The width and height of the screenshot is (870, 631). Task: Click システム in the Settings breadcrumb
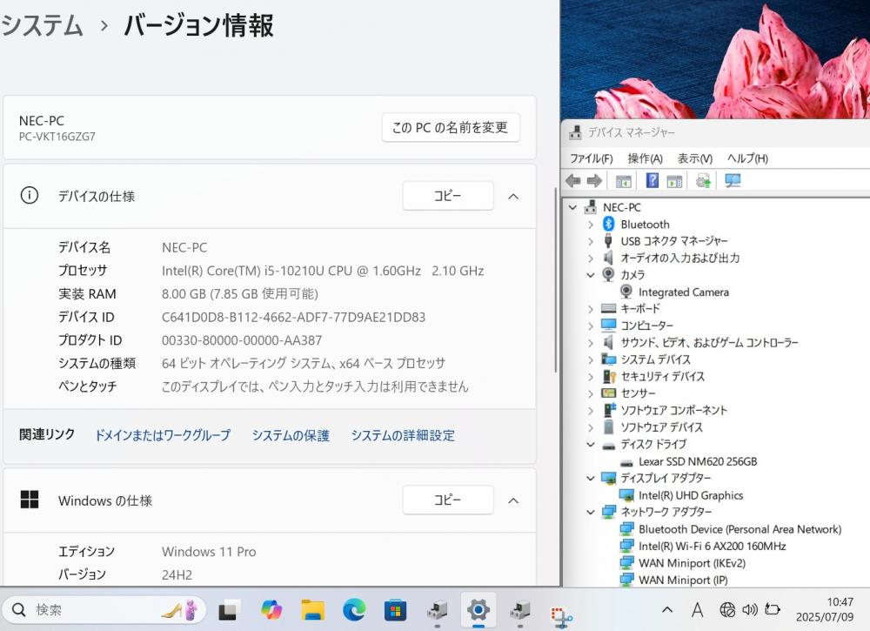coord(42,25)
